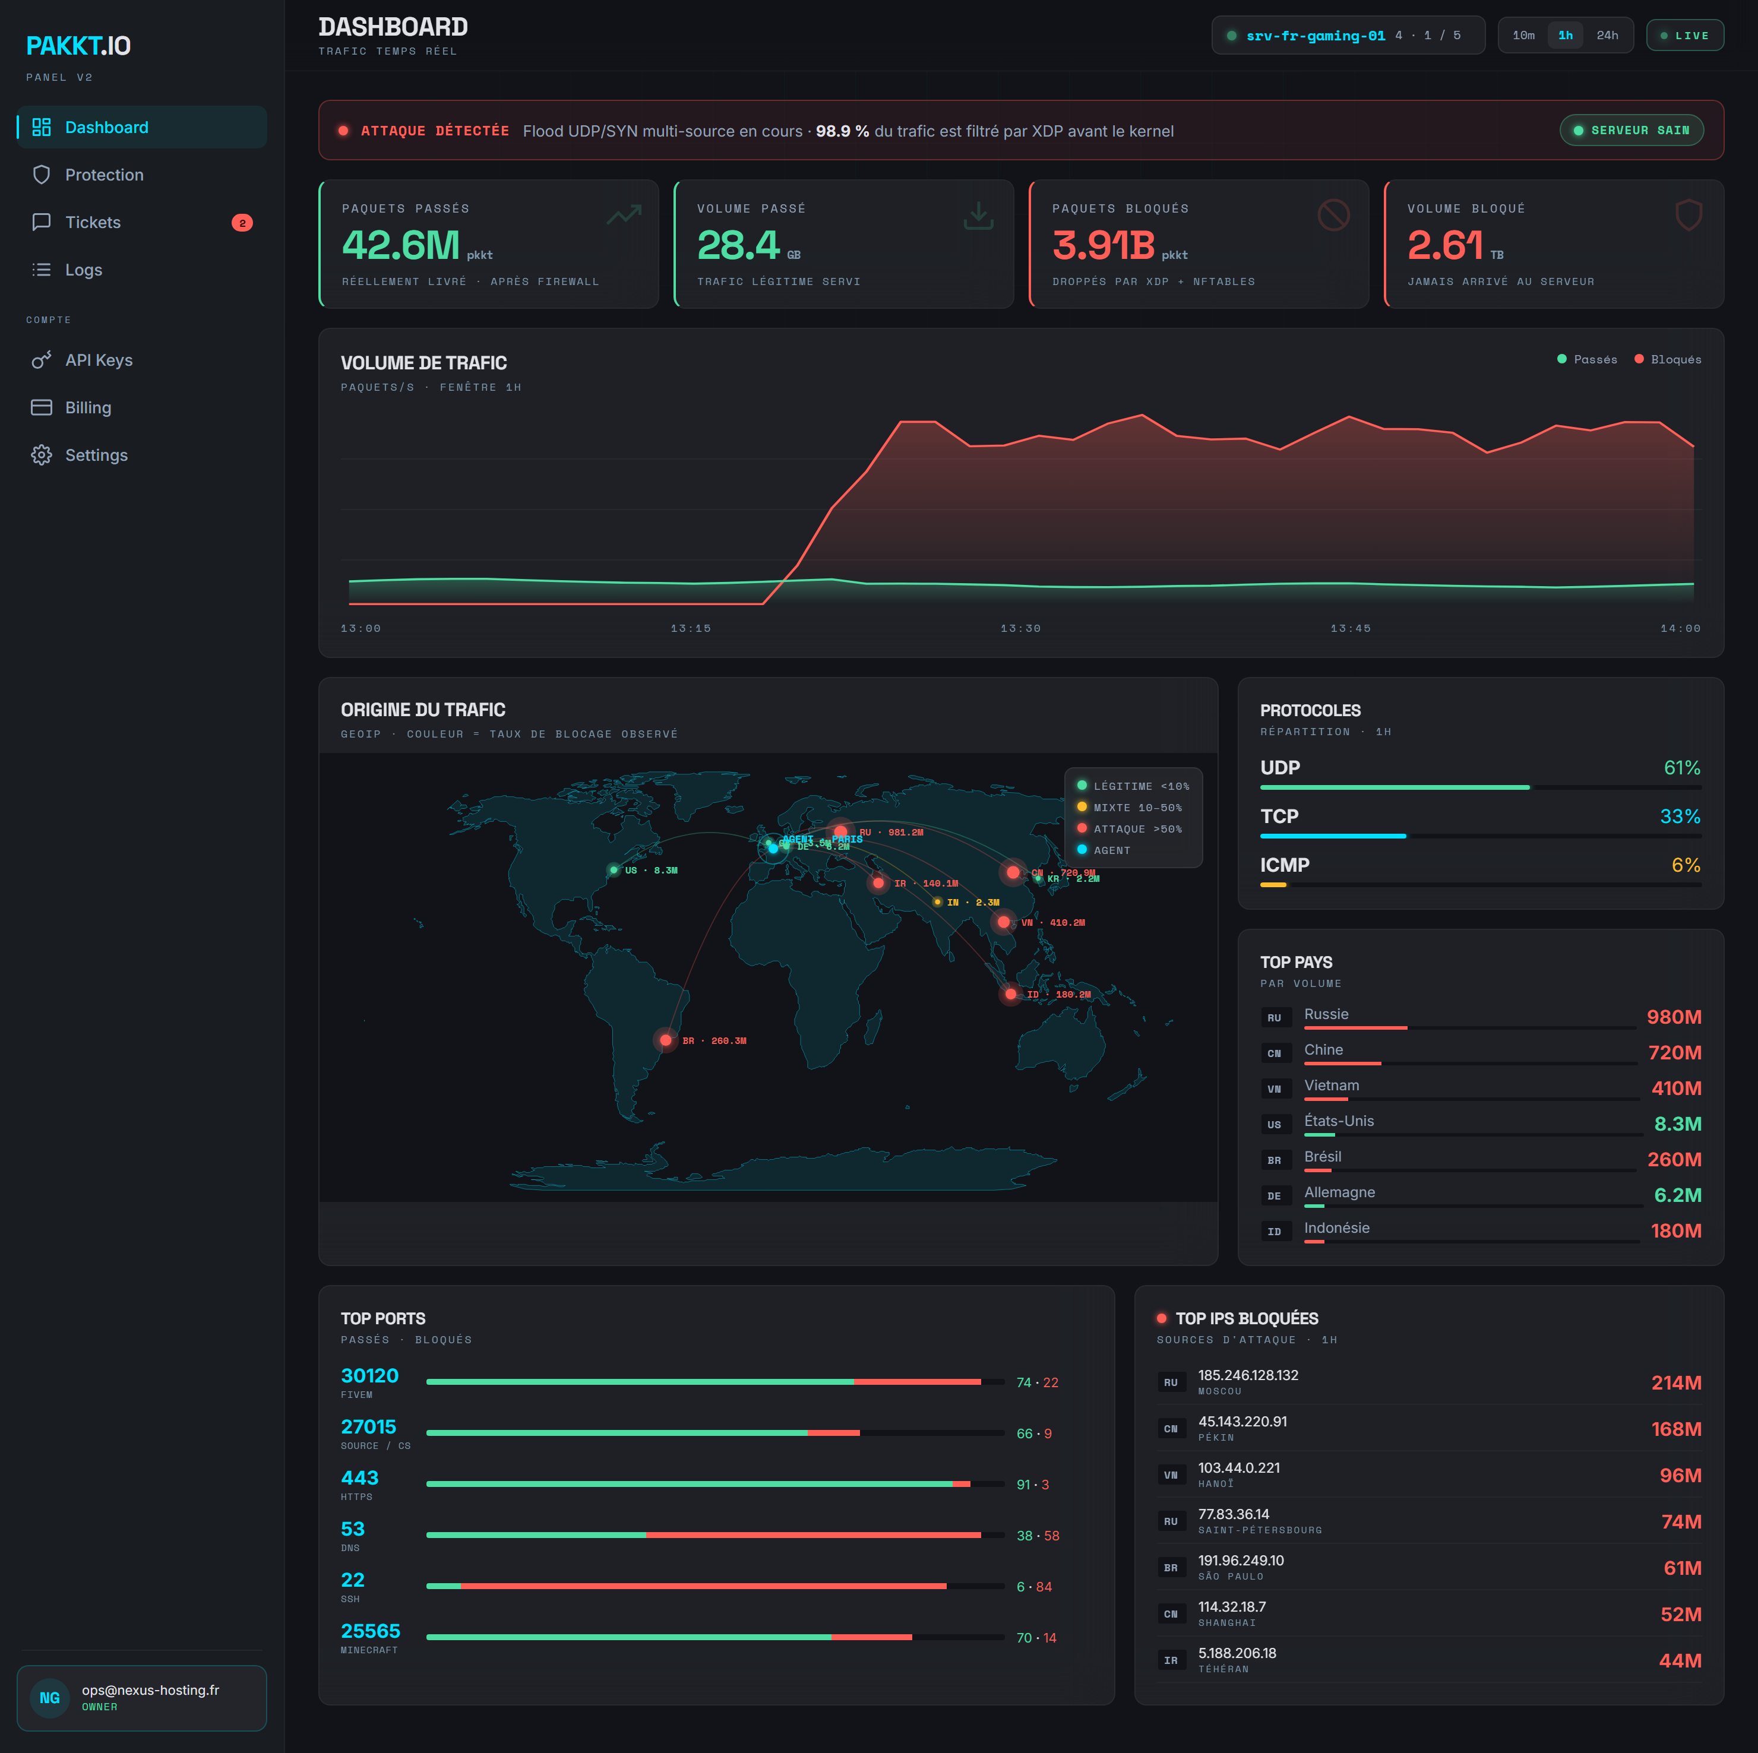
Task: Click the blocked circle icon on Paquets Bloqués
Action: tap(1334, 216)
